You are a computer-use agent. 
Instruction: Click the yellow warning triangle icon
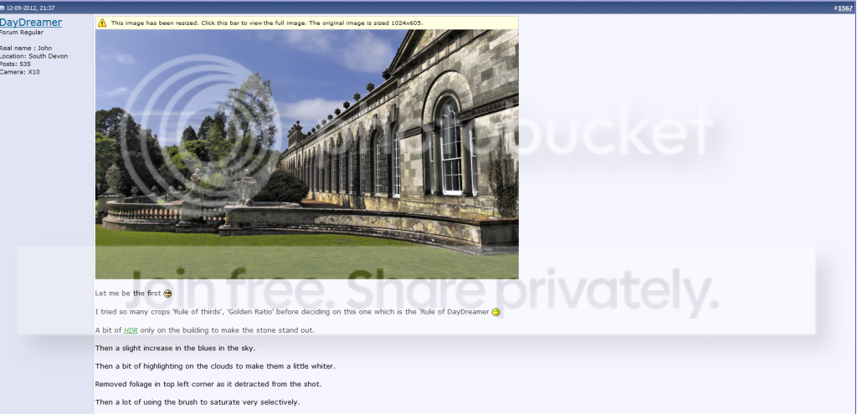click(102, 23)
